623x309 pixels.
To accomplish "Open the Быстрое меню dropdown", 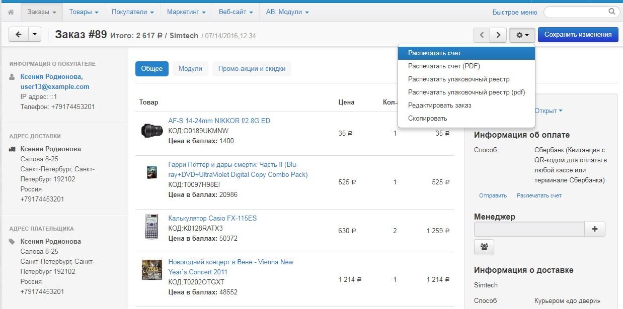I will point(515,13).
